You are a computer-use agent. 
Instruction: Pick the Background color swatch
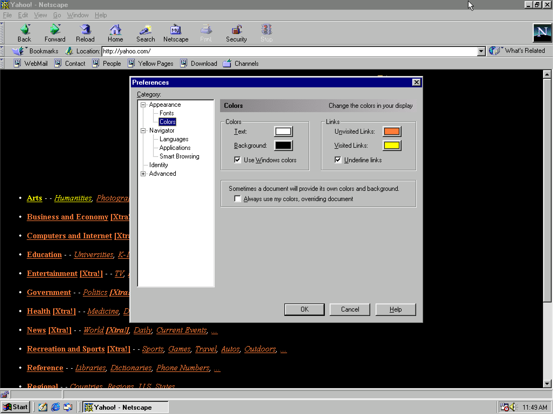tap(283, 146)
